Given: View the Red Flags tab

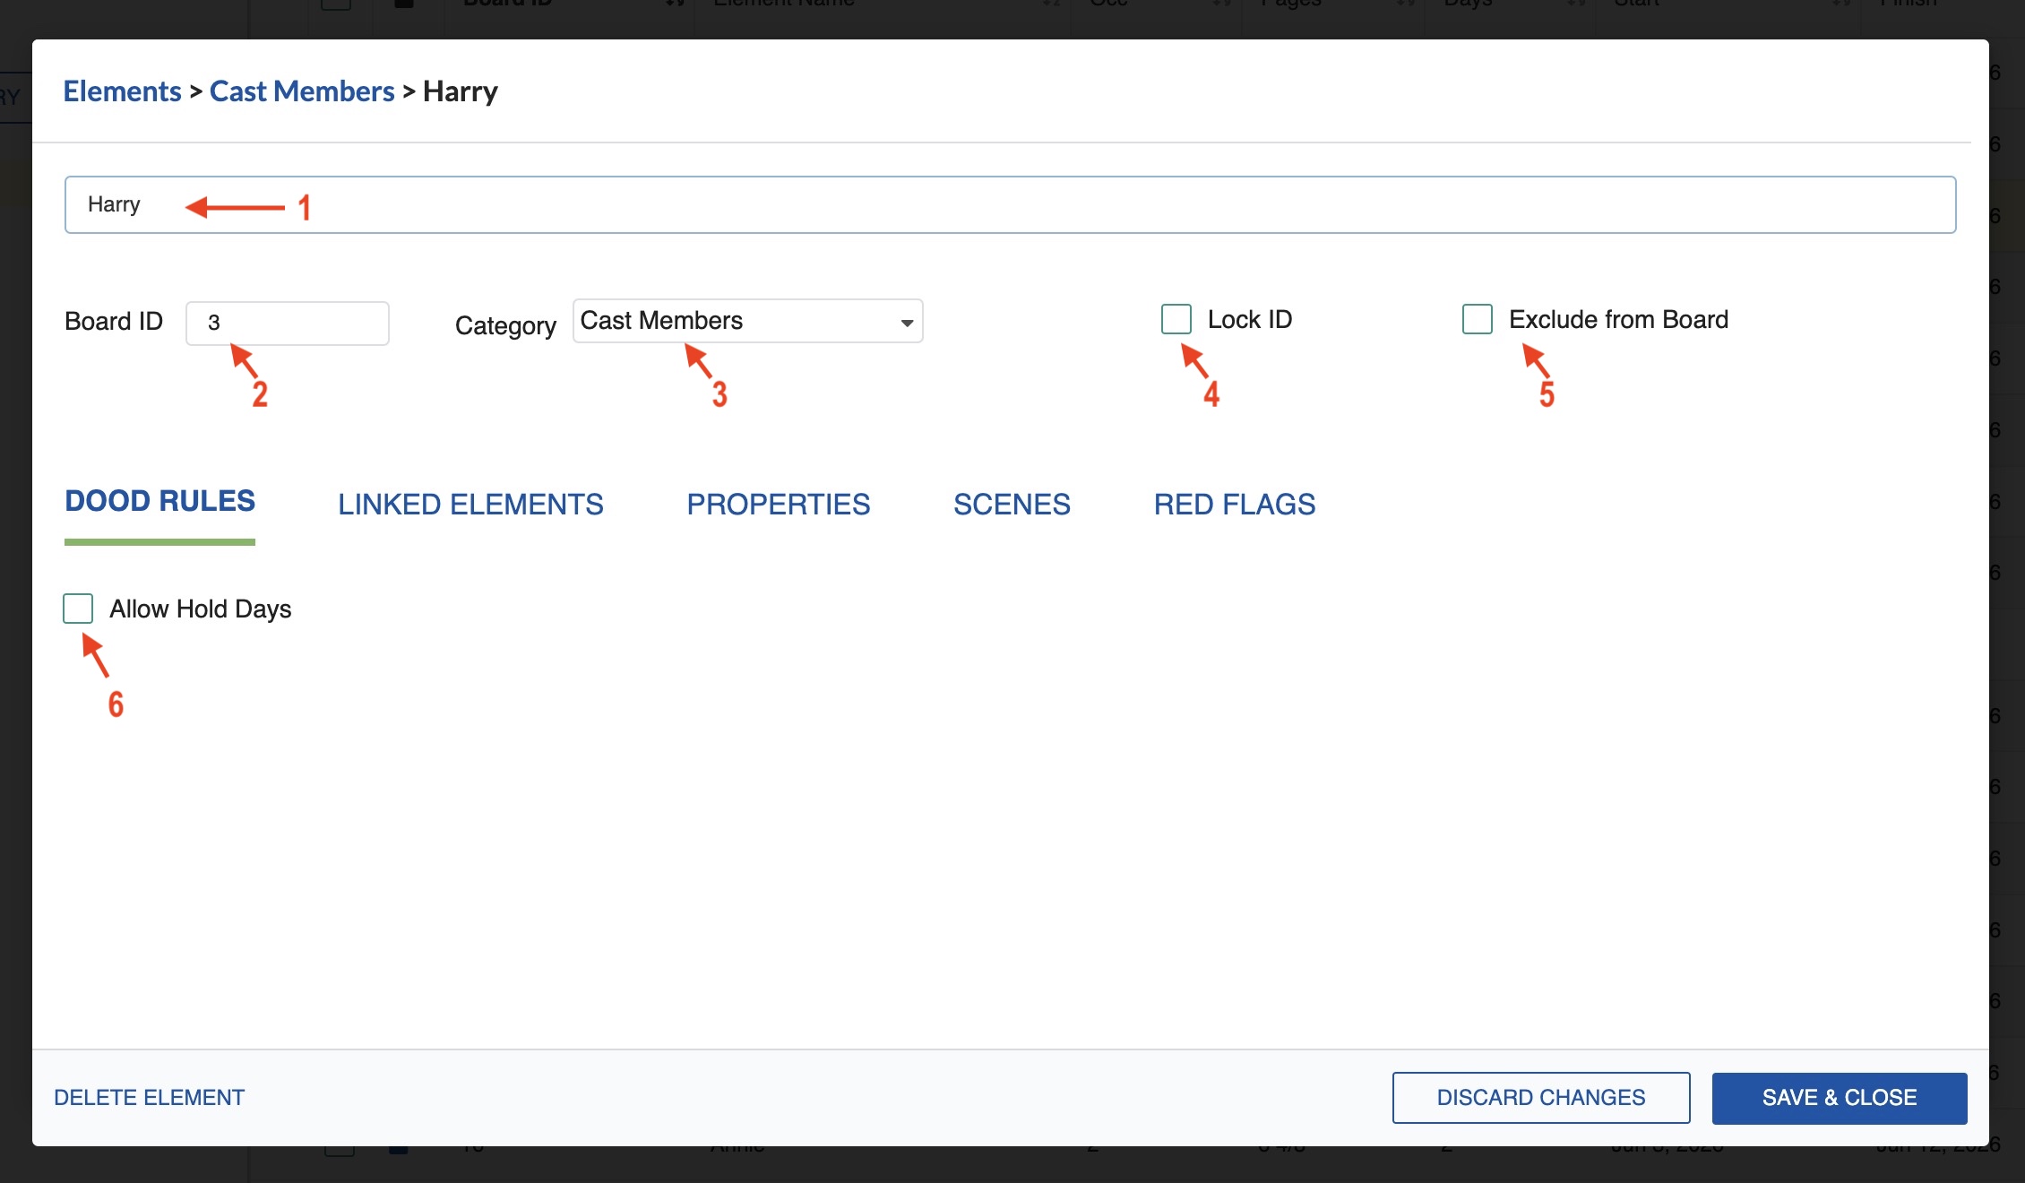Looking at the screenshot, I should click(1234, 505).
